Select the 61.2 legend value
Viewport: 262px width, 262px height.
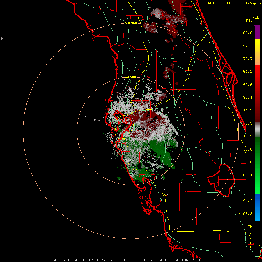point(248,72)
